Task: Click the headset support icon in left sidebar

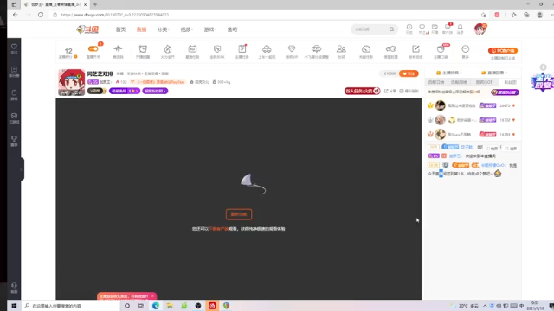Action: [14, 285]
